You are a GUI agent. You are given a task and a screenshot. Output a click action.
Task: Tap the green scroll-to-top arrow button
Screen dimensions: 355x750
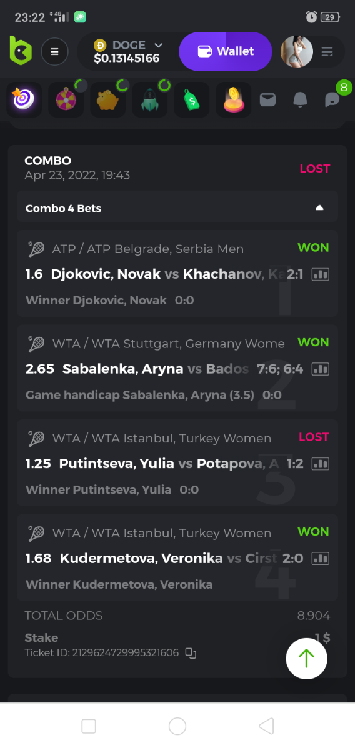click(306, 658)
